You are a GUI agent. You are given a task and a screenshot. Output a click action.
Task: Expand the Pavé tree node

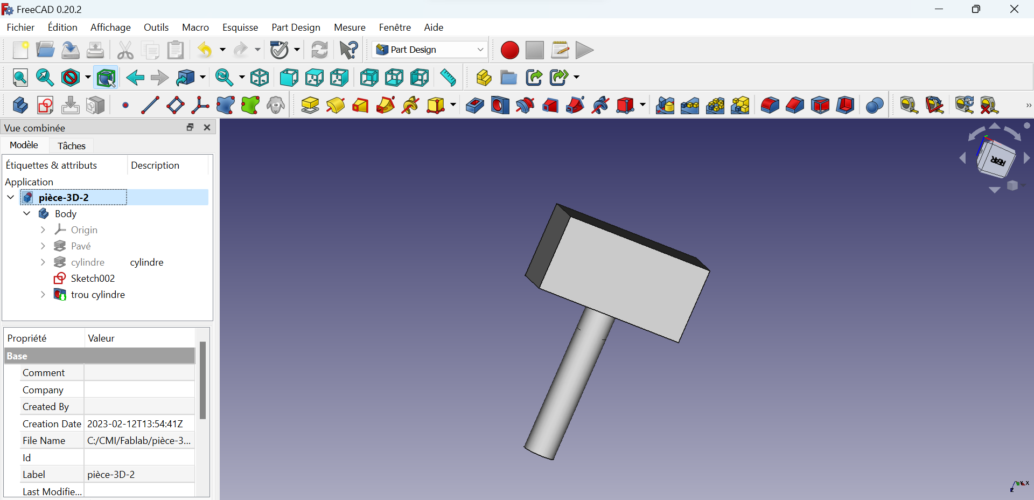[x=43, y=246]
